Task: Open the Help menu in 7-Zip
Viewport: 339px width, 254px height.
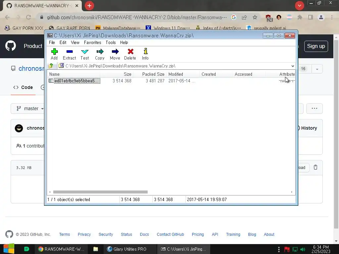Action: 124,42
